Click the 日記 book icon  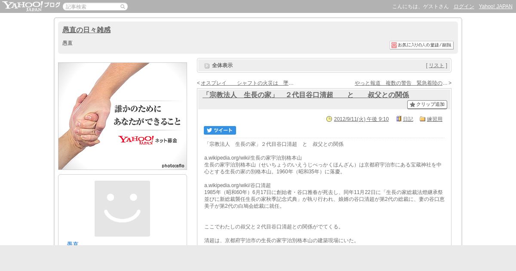click(x=399, y=119)
